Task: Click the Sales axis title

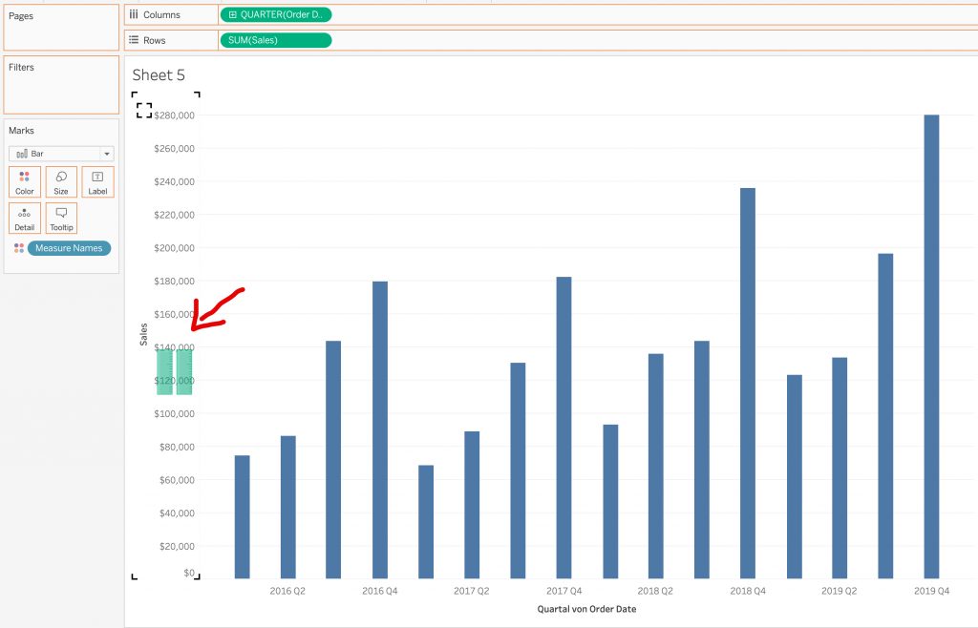Action: 143,335
